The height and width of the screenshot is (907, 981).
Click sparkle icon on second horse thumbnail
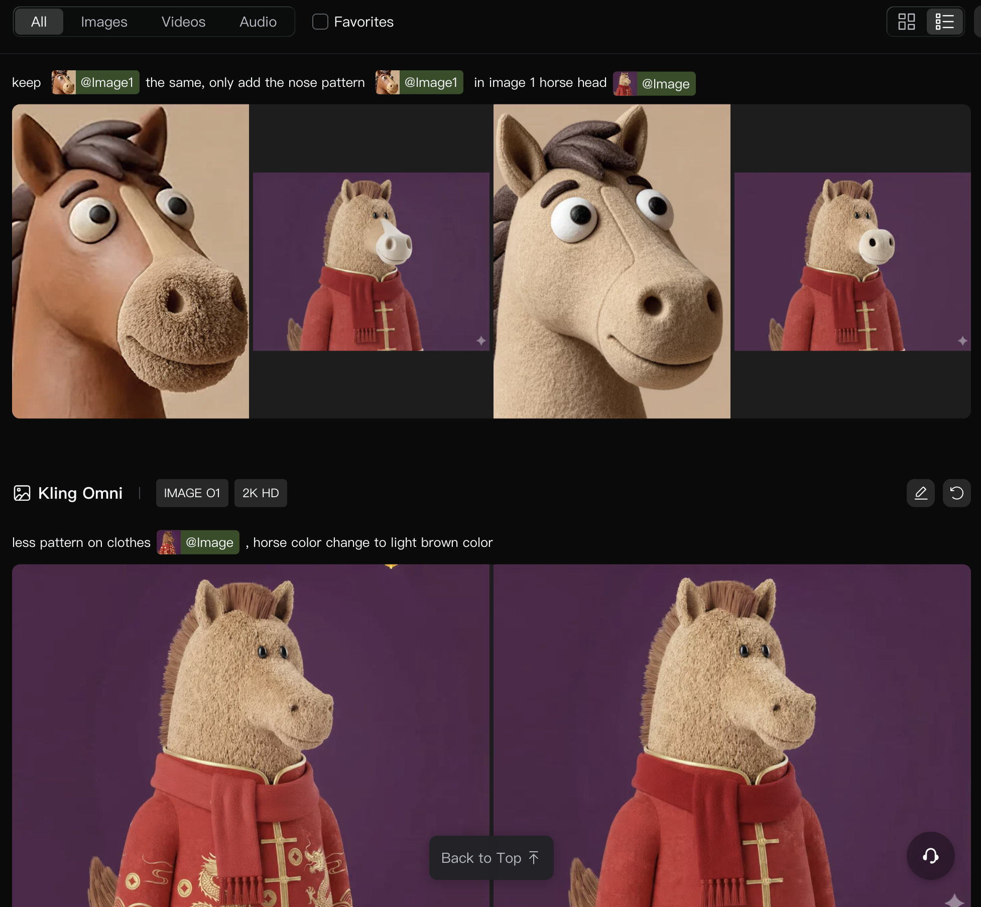click(x=481, y=341)
